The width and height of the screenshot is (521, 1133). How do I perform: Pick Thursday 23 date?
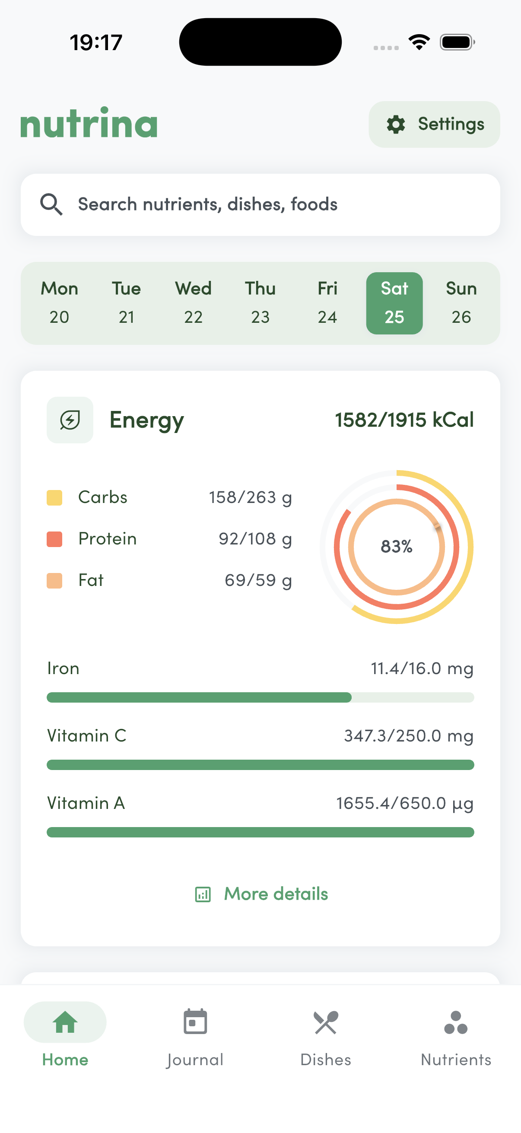click(260, 302)
